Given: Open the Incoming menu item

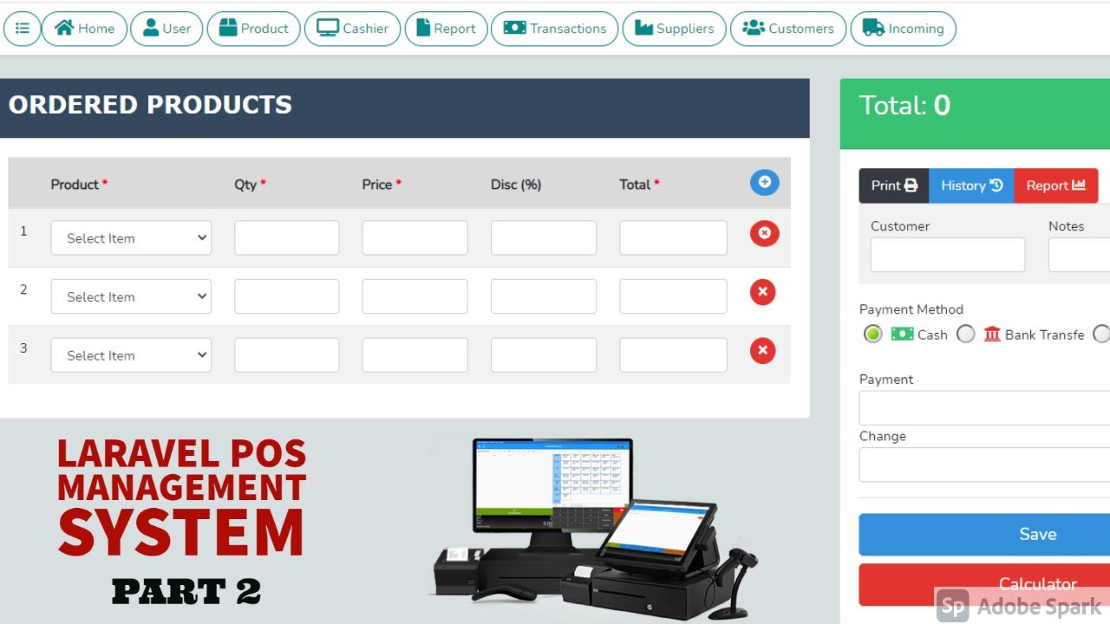Looking at the screenshot, I should 903,29.
